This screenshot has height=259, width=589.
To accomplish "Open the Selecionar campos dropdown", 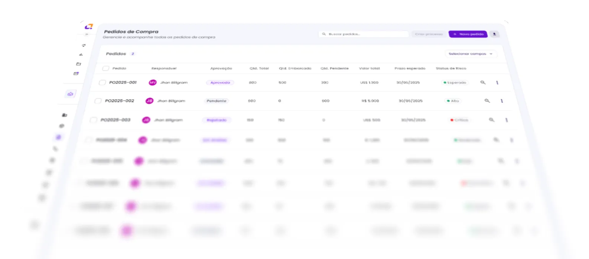I will point(471,54).
